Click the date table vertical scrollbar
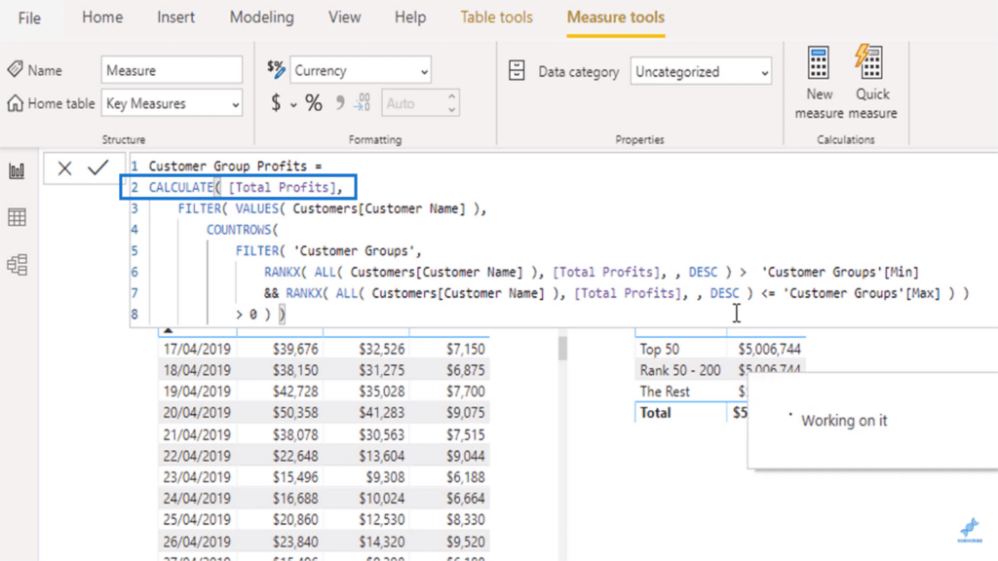Viewport: 998px width, 561px height. point(562,349)
